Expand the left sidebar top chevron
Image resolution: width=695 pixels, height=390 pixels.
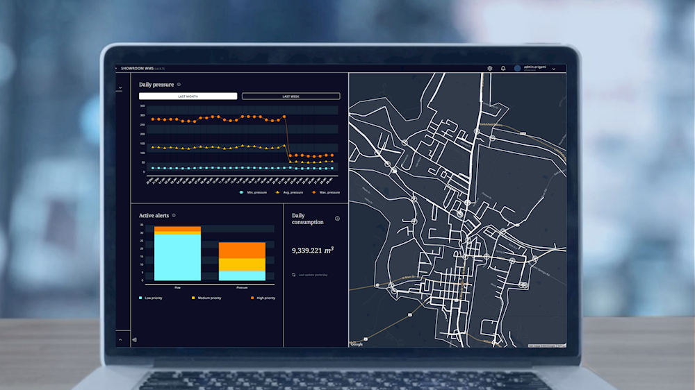pos(120,88)
